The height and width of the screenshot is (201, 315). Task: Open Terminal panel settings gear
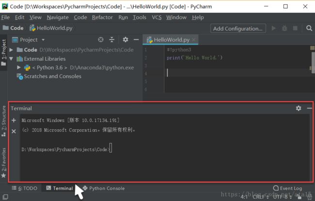299,108
